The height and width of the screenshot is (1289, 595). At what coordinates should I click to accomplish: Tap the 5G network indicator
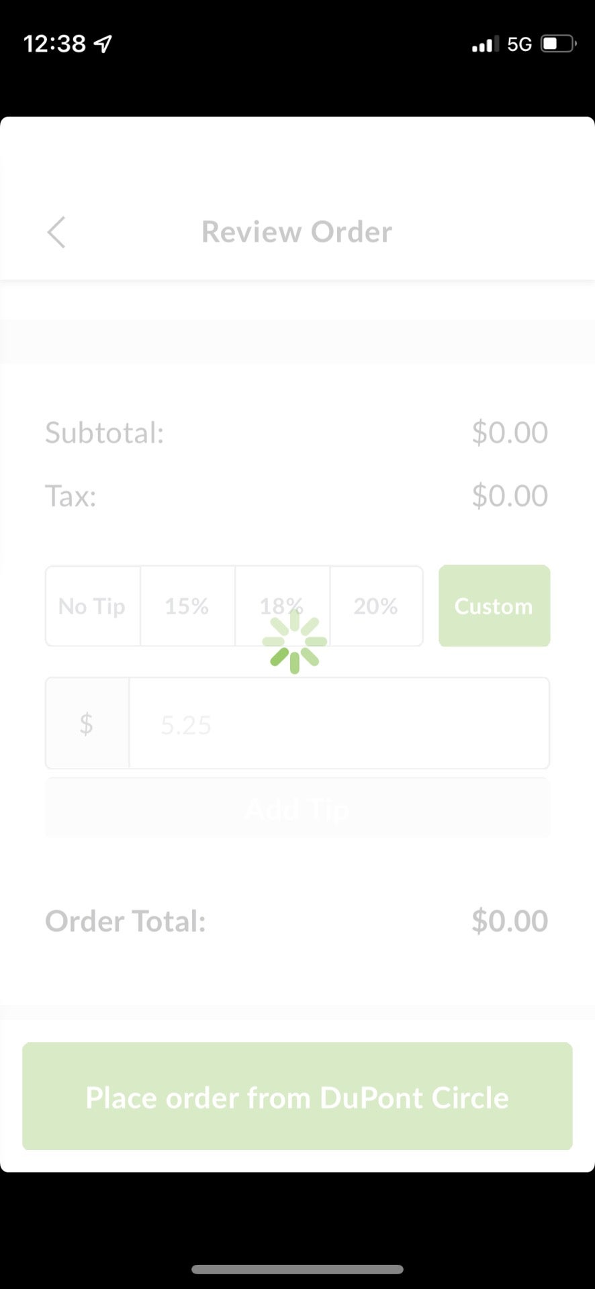click(x=520, y=44)
